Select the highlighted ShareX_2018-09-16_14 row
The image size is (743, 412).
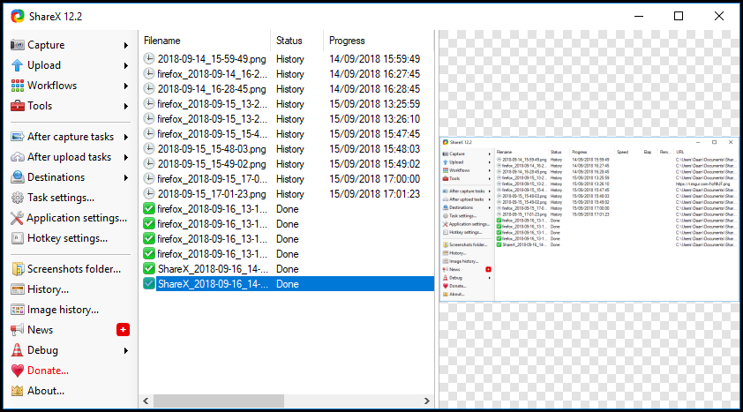pyautogui.click(x=287, y=284)
